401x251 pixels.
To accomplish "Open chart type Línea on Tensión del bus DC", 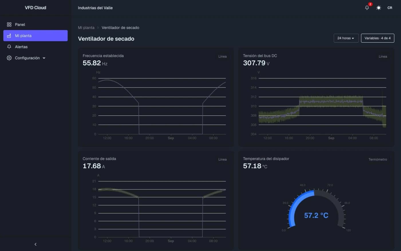I will pos(383,57).
